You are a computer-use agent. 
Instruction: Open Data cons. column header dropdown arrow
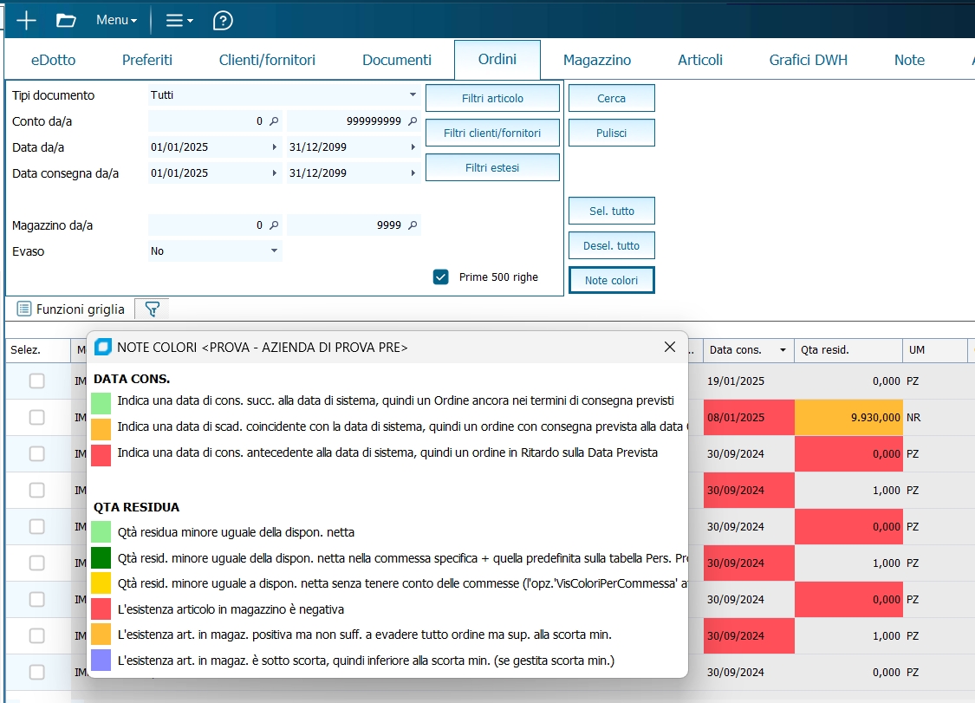point(783,350)
